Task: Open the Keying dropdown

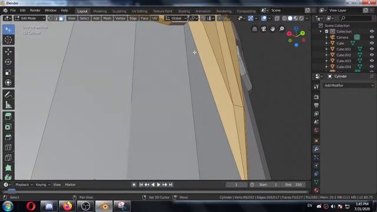Action: coord(43,184)
